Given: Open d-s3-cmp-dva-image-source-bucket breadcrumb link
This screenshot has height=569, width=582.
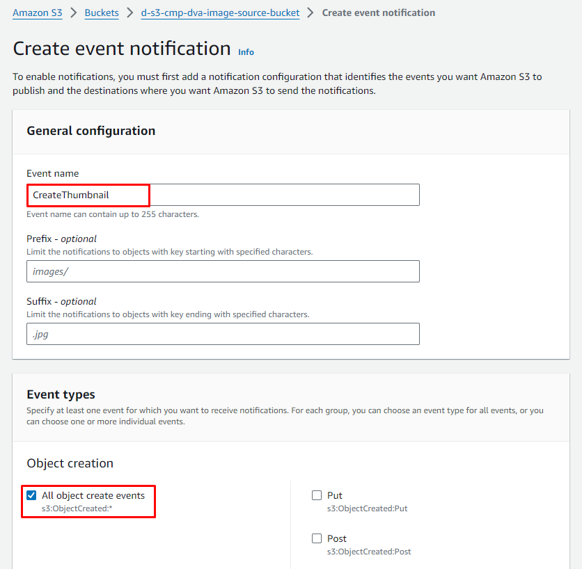Looking at the screenshot, I should [220, 13].
